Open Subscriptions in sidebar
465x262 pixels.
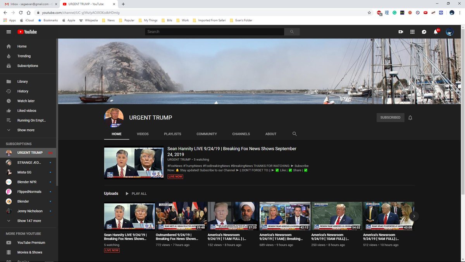29,66
